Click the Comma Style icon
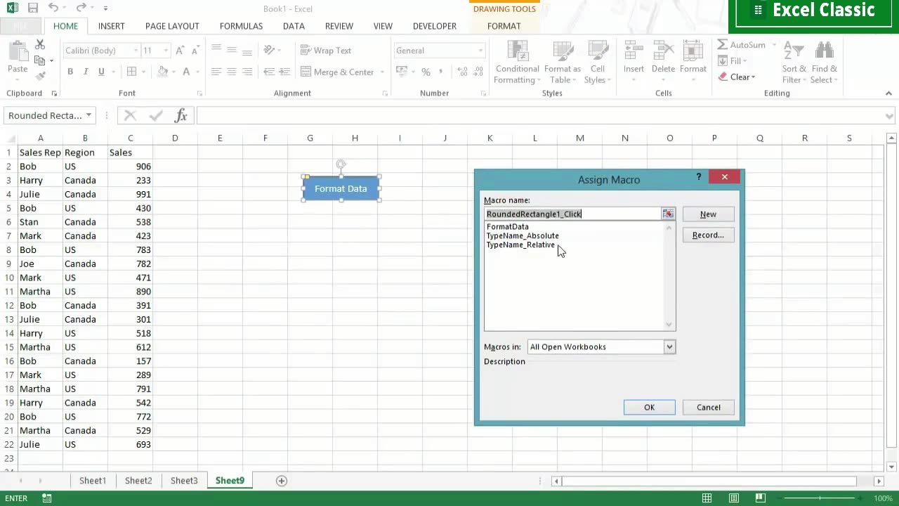 click(441, 72)
